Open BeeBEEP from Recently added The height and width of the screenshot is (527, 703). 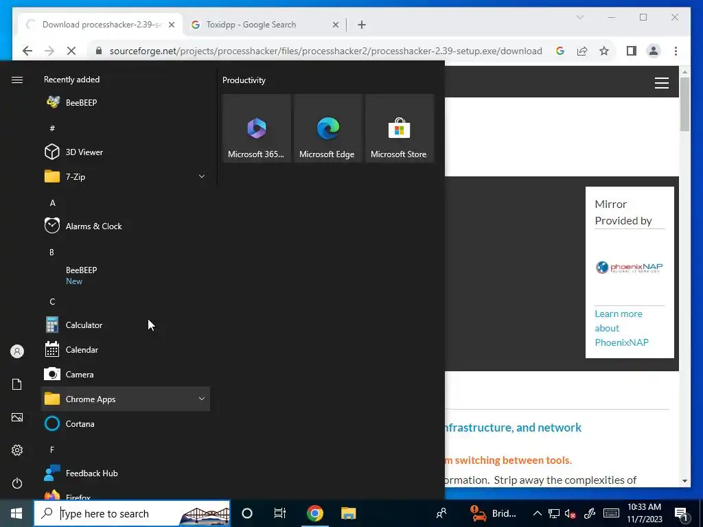click(x=126, y=103)
